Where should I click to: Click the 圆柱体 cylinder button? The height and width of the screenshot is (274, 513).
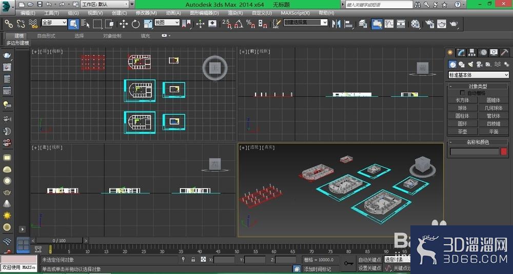tap(462, 116)
